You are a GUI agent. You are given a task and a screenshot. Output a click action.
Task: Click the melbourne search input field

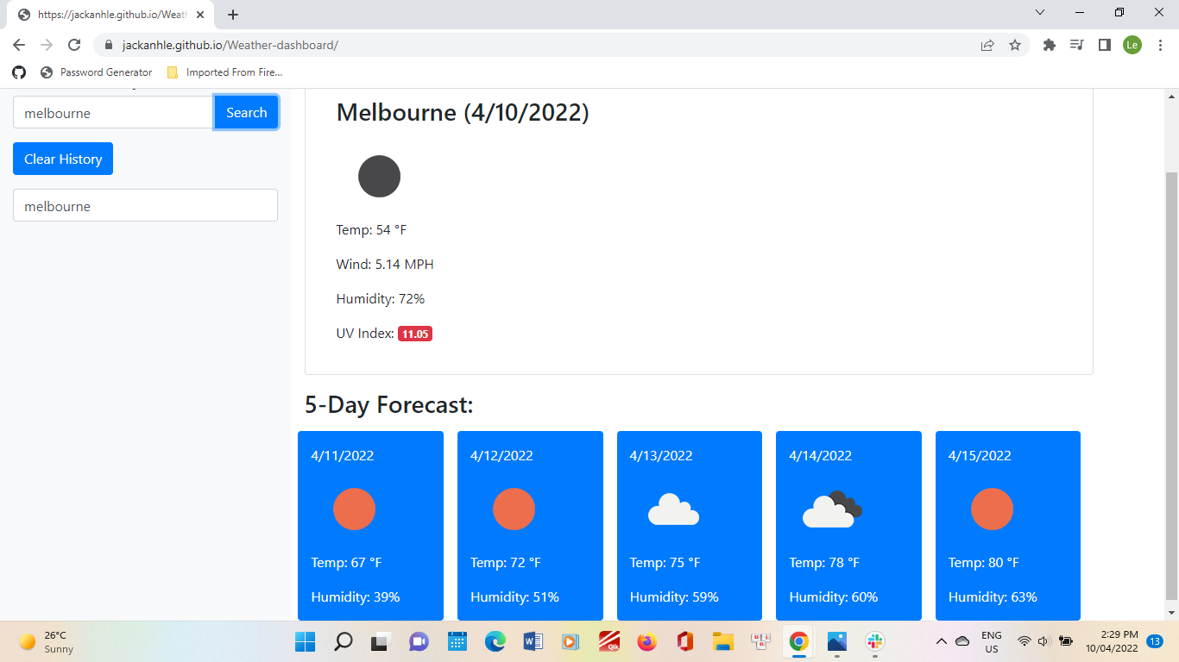click(112, 112)
